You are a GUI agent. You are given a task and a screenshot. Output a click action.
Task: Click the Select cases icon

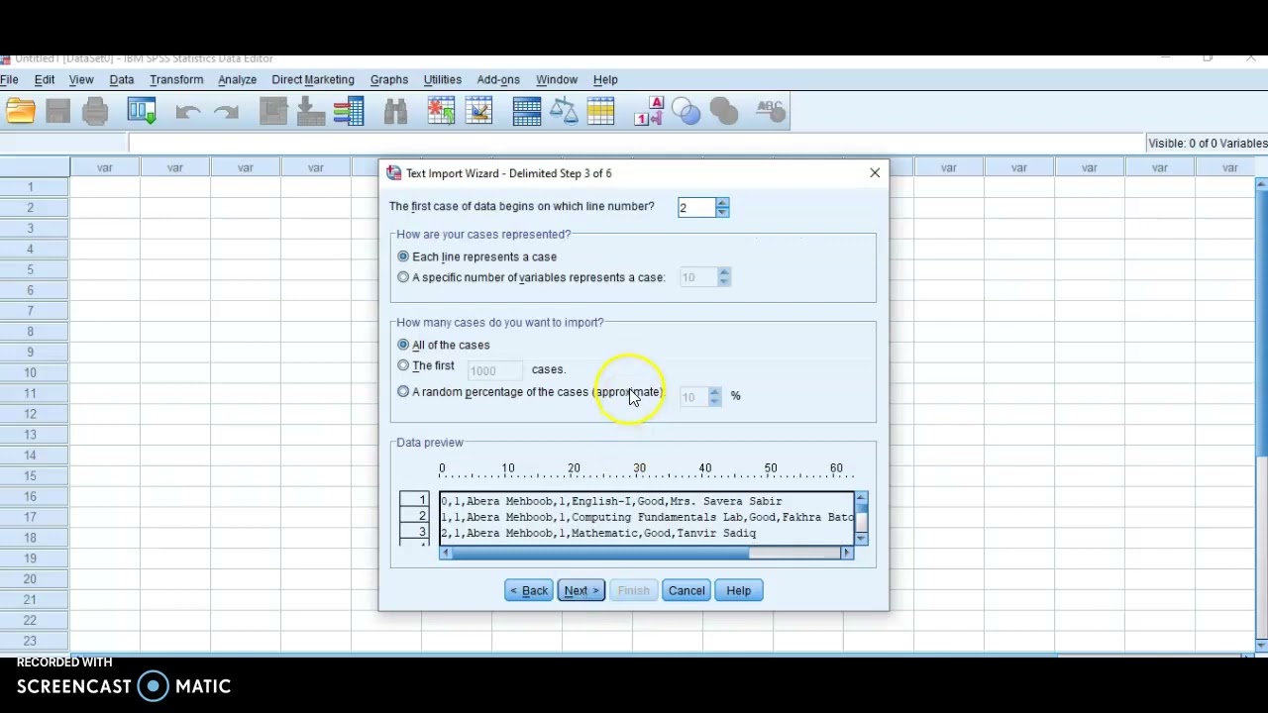pos(601,111)
